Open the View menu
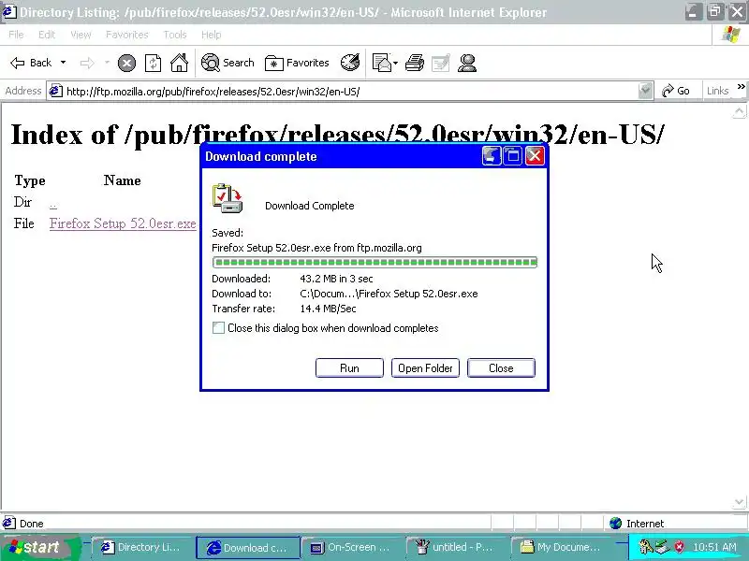 point(81,35)
